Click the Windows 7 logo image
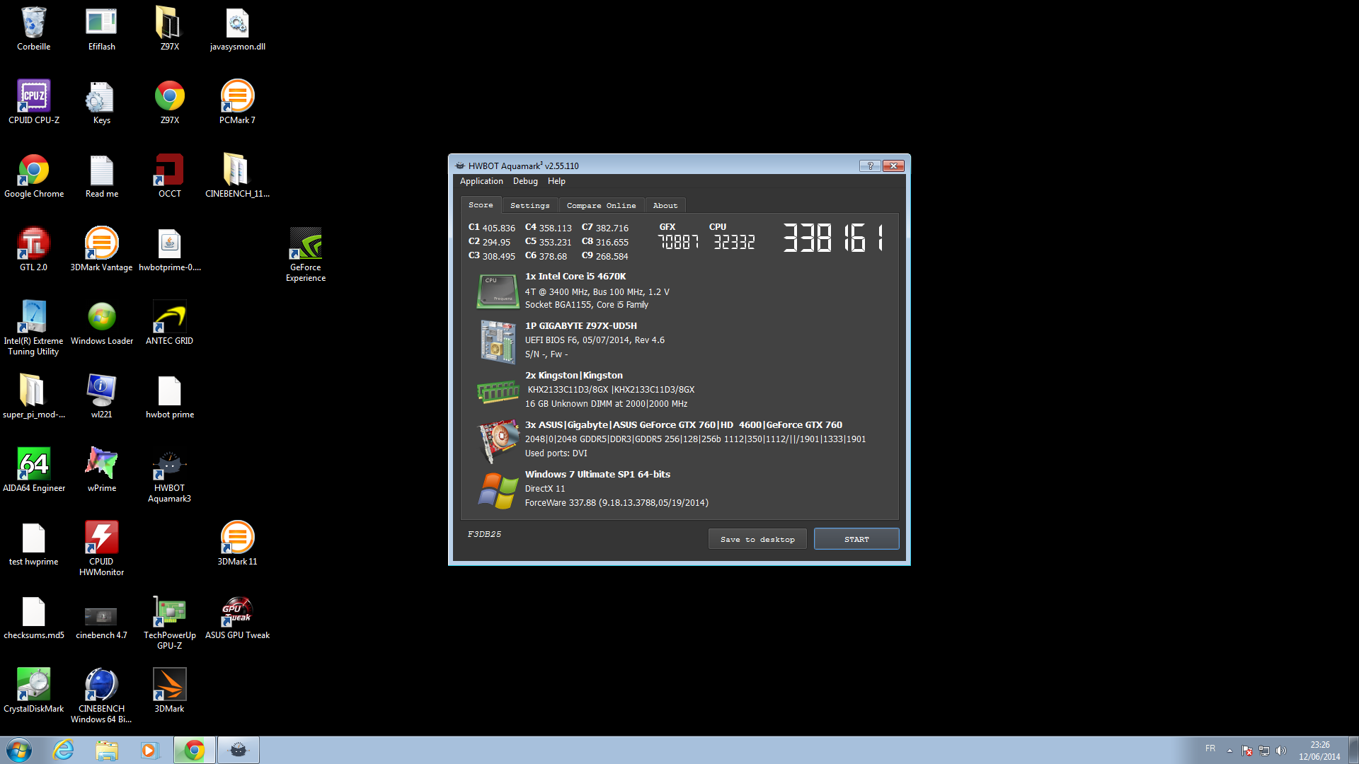The height and width of the screenshot is (764, 1359). pyautogui.click(x=498, y=490)
